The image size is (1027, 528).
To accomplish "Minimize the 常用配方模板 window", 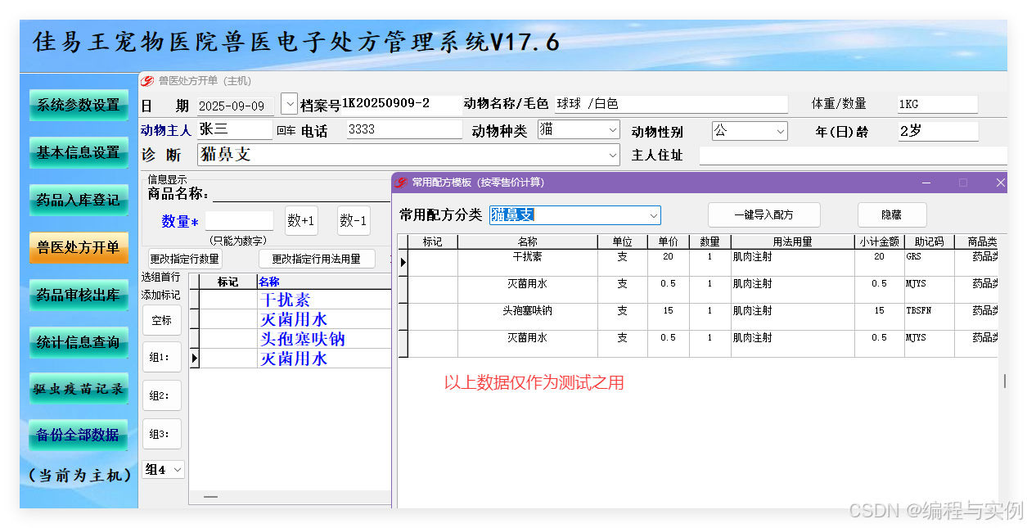I will (926, 183).
